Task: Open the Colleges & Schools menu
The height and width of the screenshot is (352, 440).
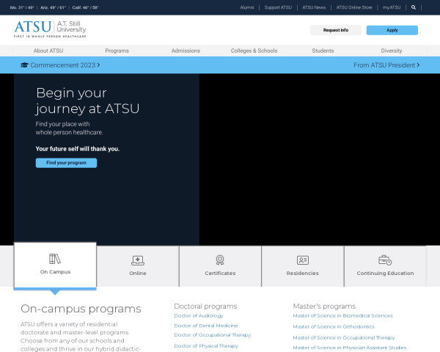Action: (254, 51)
